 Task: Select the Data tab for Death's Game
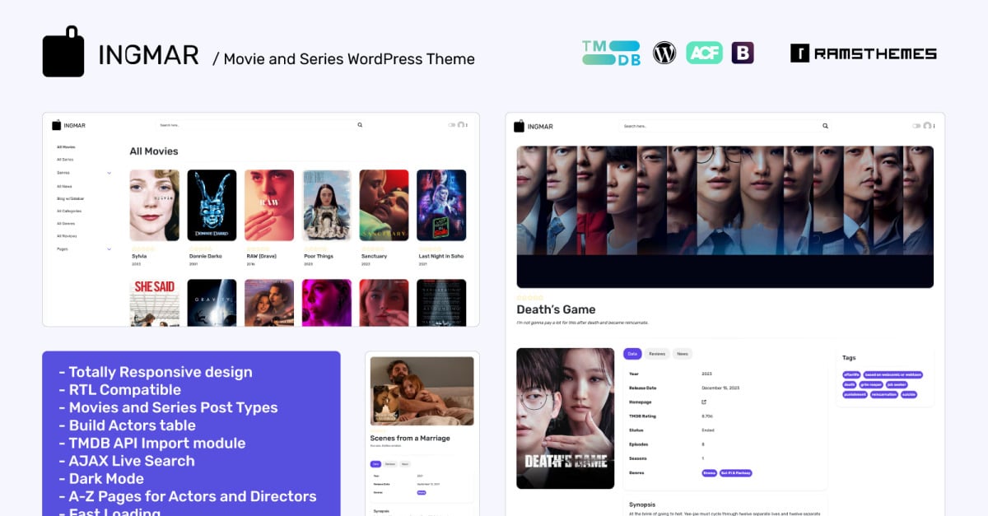click(x=632, y=354)
